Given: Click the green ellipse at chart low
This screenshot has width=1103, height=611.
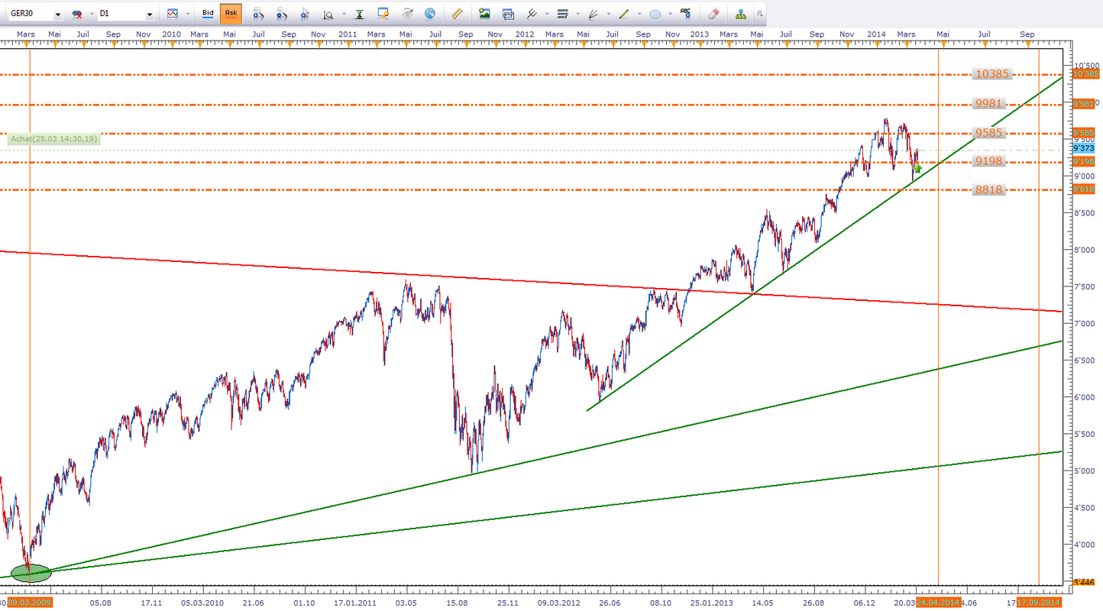Looking at the screenshot, I should pos(31,572).
